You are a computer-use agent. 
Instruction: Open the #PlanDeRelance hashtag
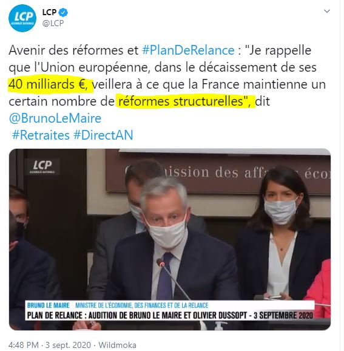pyautogui.click(x=188, y=50)
